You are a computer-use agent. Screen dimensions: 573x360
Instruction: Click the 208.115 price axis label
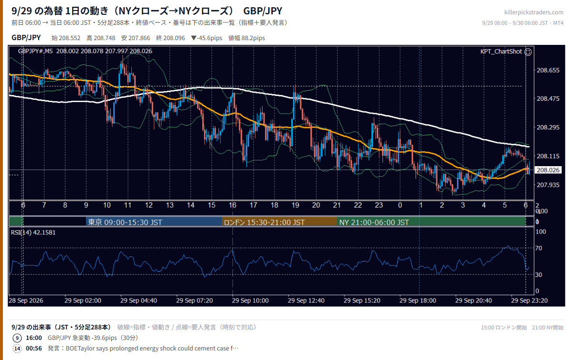(x=548, y=156)
